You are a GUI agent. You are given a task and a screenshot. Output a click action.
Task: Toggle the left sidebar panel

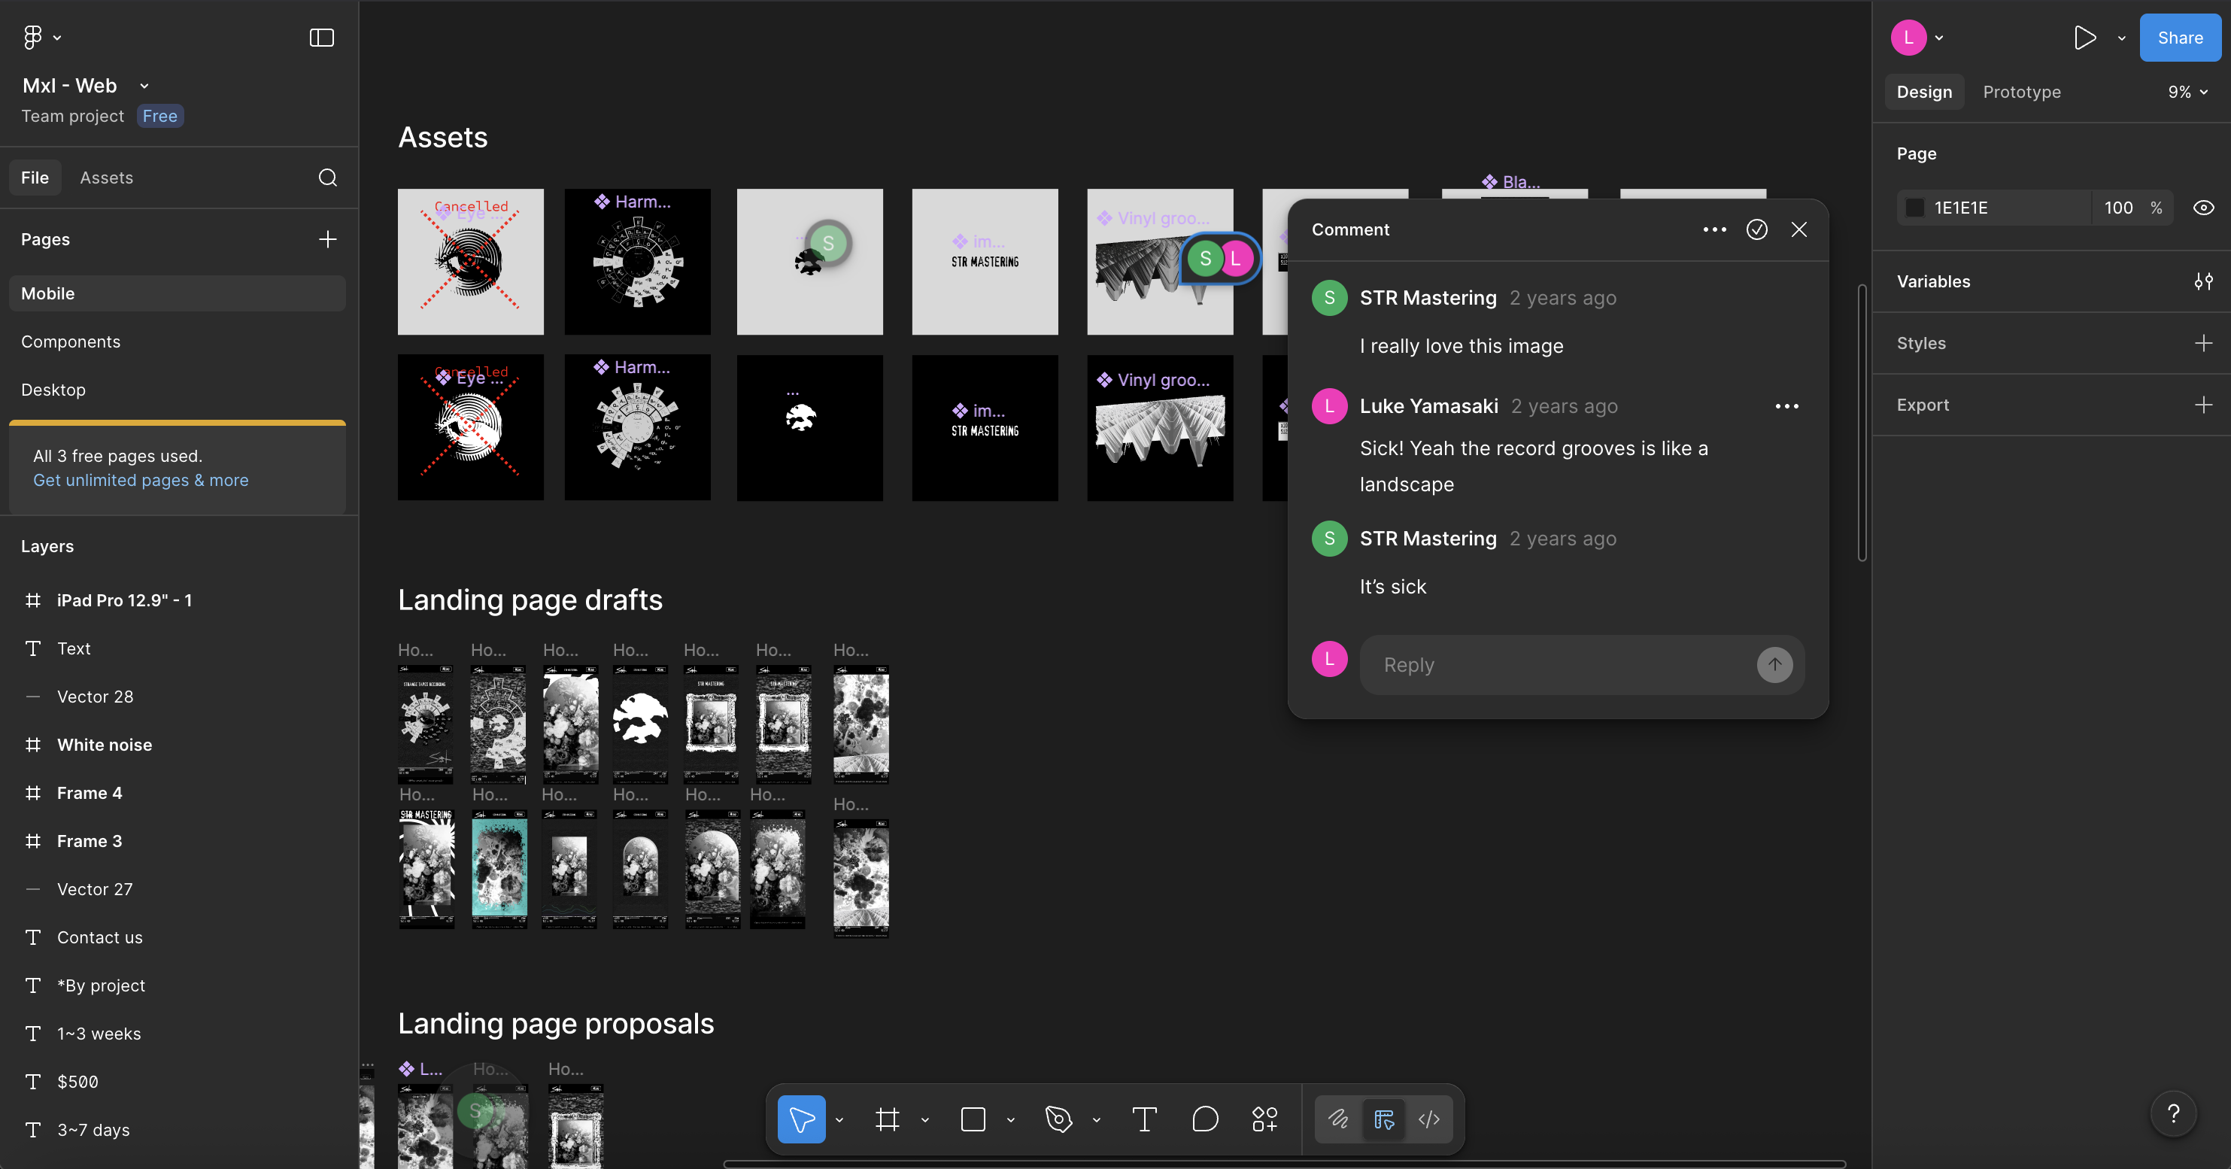(x=321, y=37)
